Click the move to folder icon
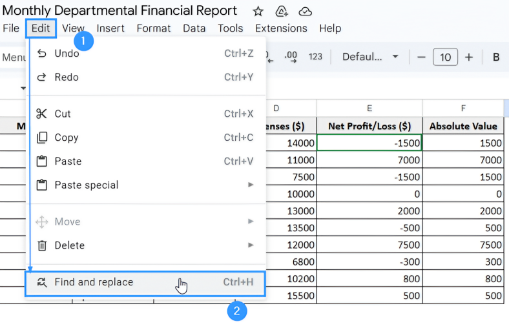Viewport: 509px width, 330px height. coord(282,12)
